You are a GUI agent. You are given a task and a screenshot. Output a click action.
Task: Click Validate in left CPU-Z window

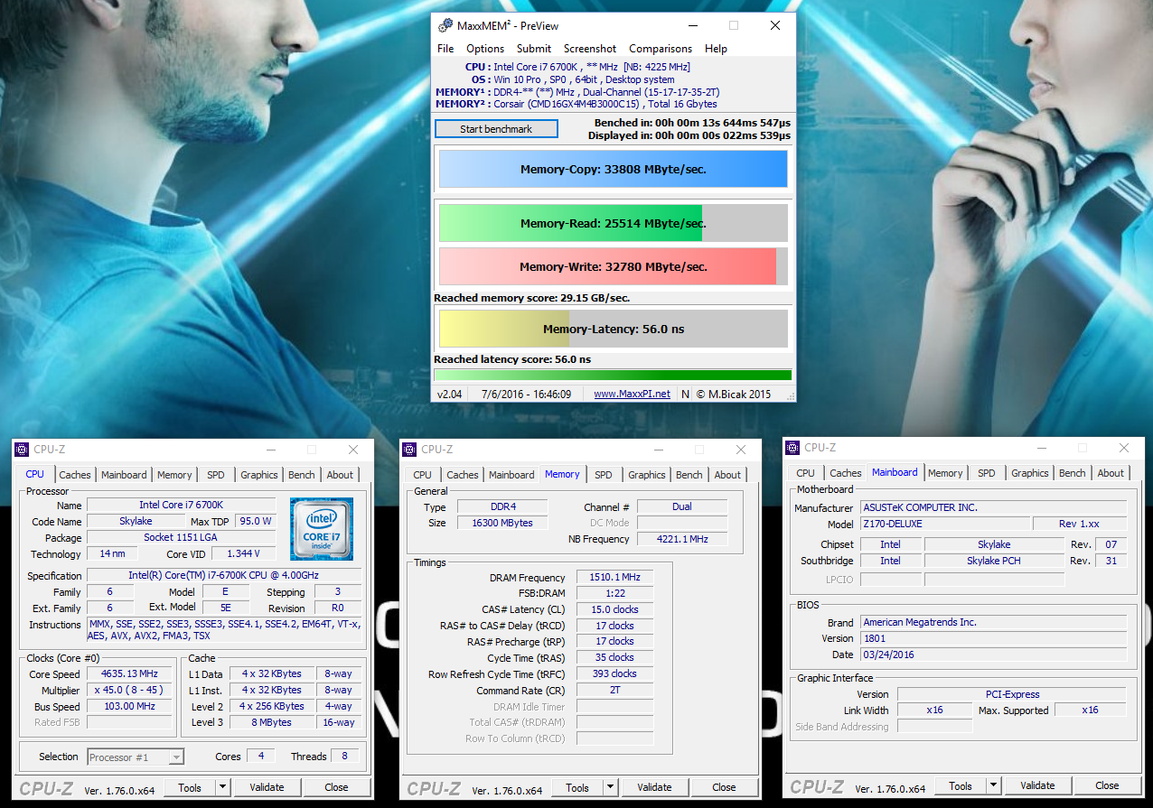pyautogui.click(x=267, y=787)
